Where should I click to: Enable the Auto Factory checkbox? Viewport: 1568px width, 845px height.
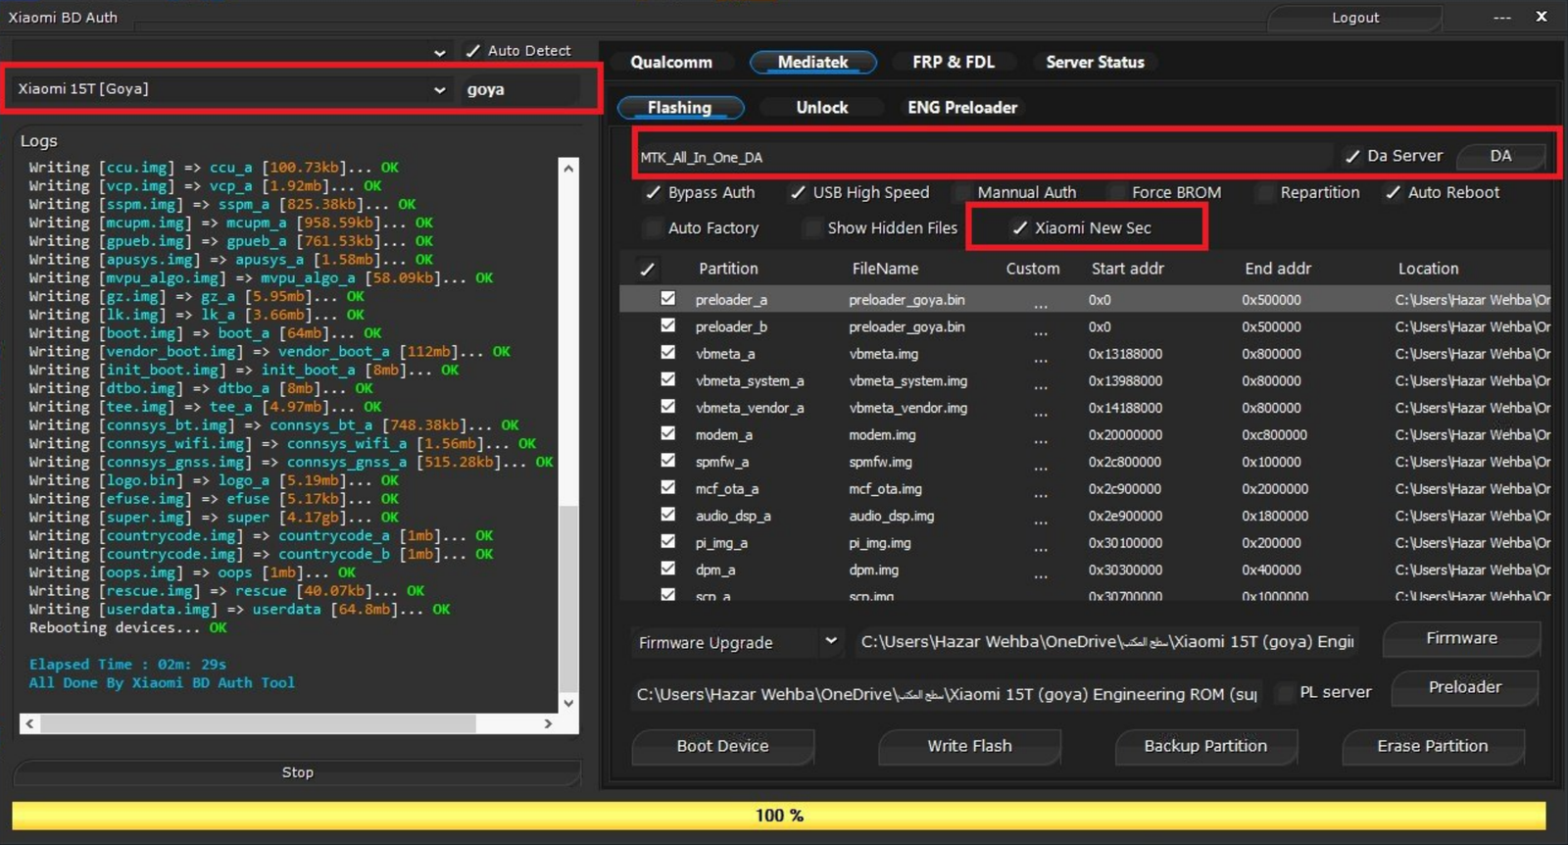[653, 228]
